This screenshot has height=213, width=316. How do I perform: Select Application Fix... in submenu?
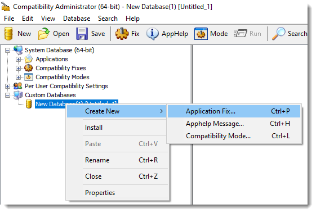coord(234,111)
